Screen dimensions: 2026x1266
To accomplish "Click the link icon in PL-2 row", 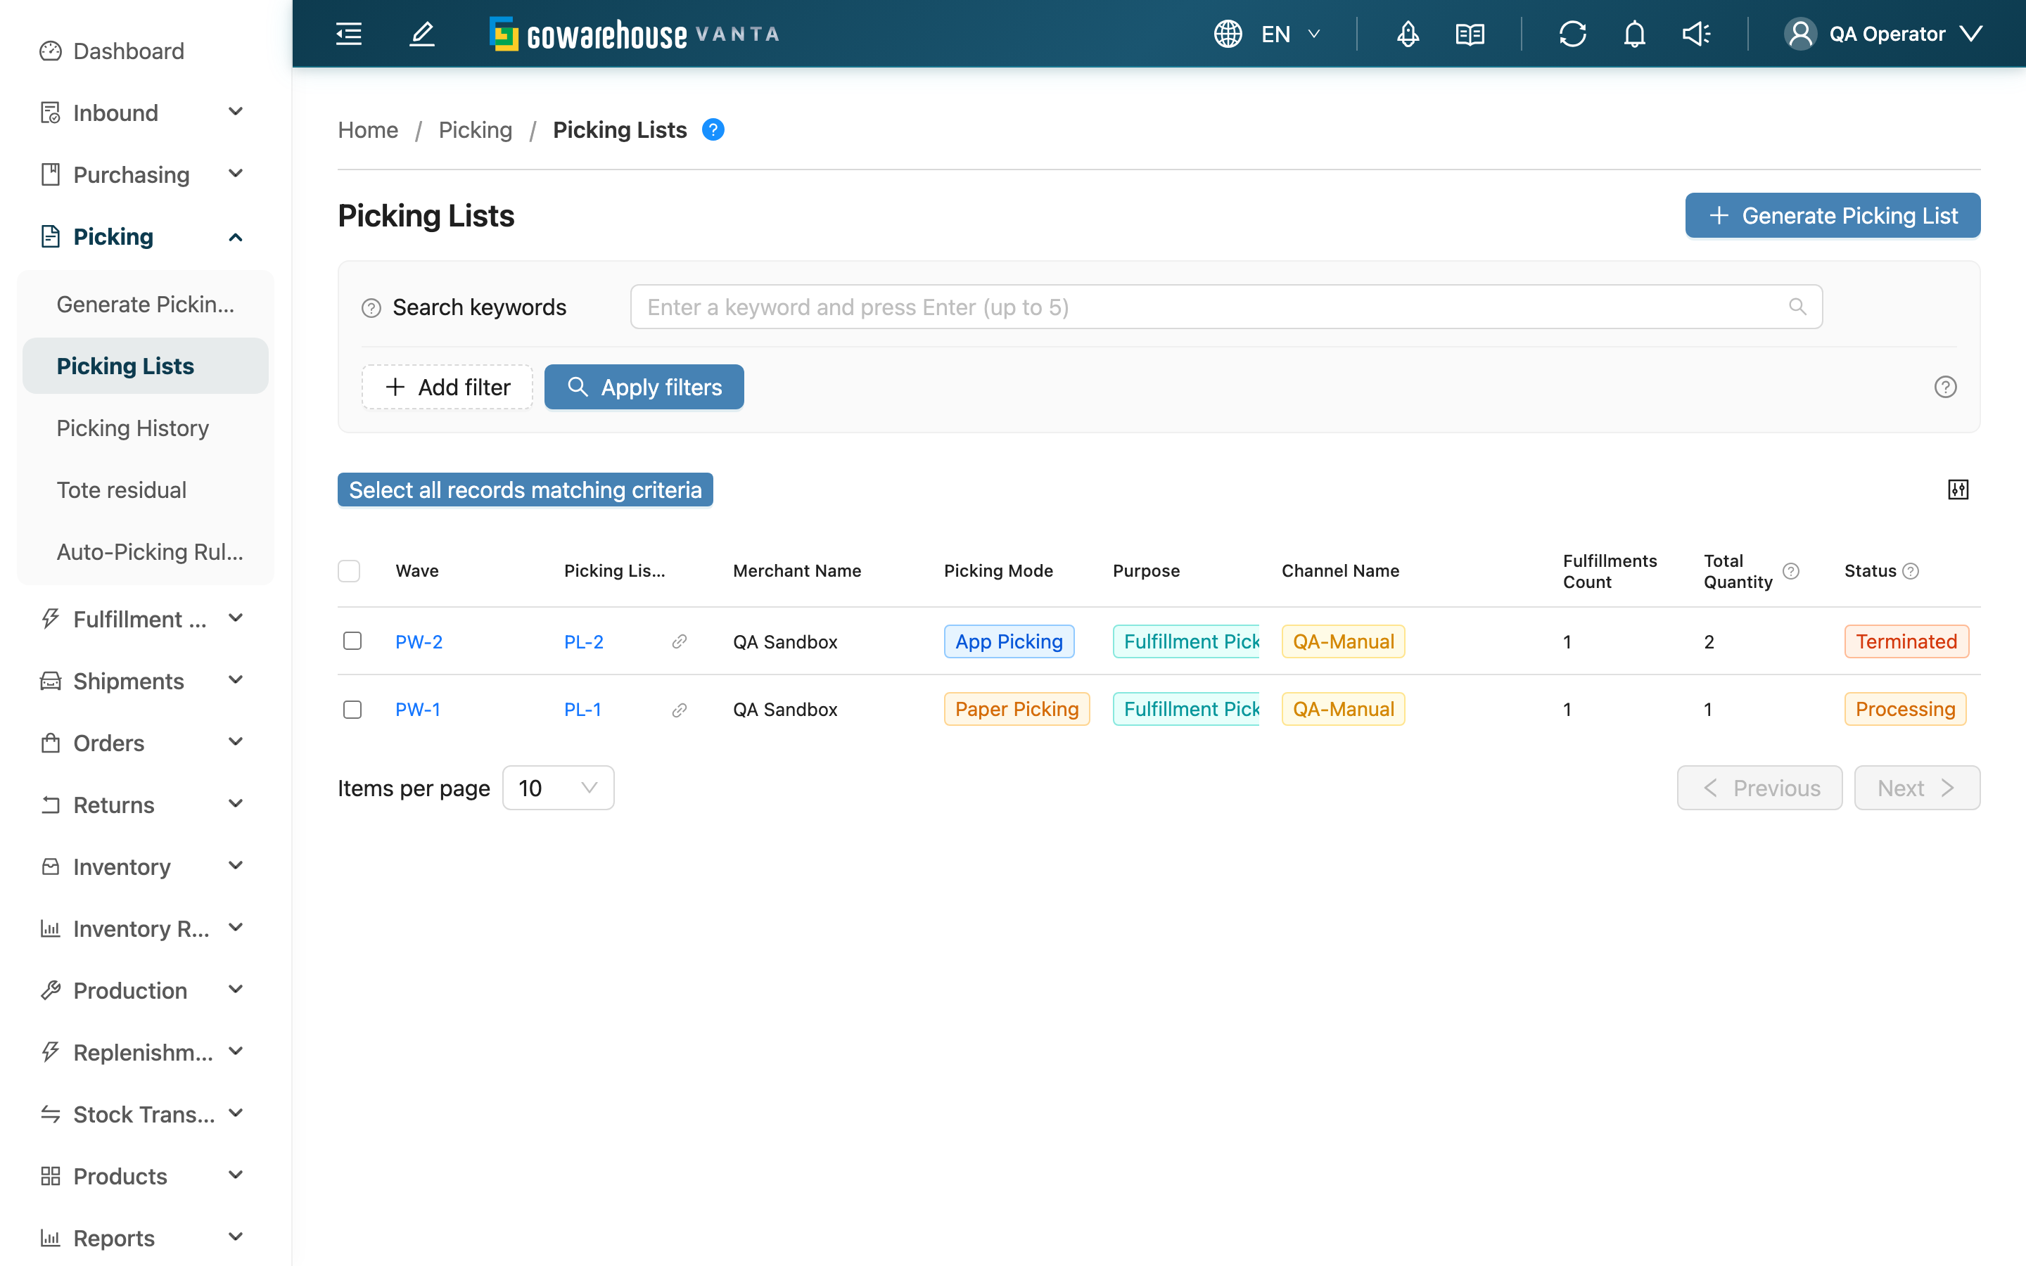I will (x=680, y=642).
